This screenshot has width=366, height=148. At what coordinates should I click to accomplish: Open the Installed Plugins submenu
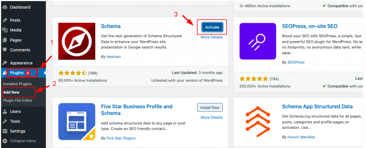coord(17,84)
